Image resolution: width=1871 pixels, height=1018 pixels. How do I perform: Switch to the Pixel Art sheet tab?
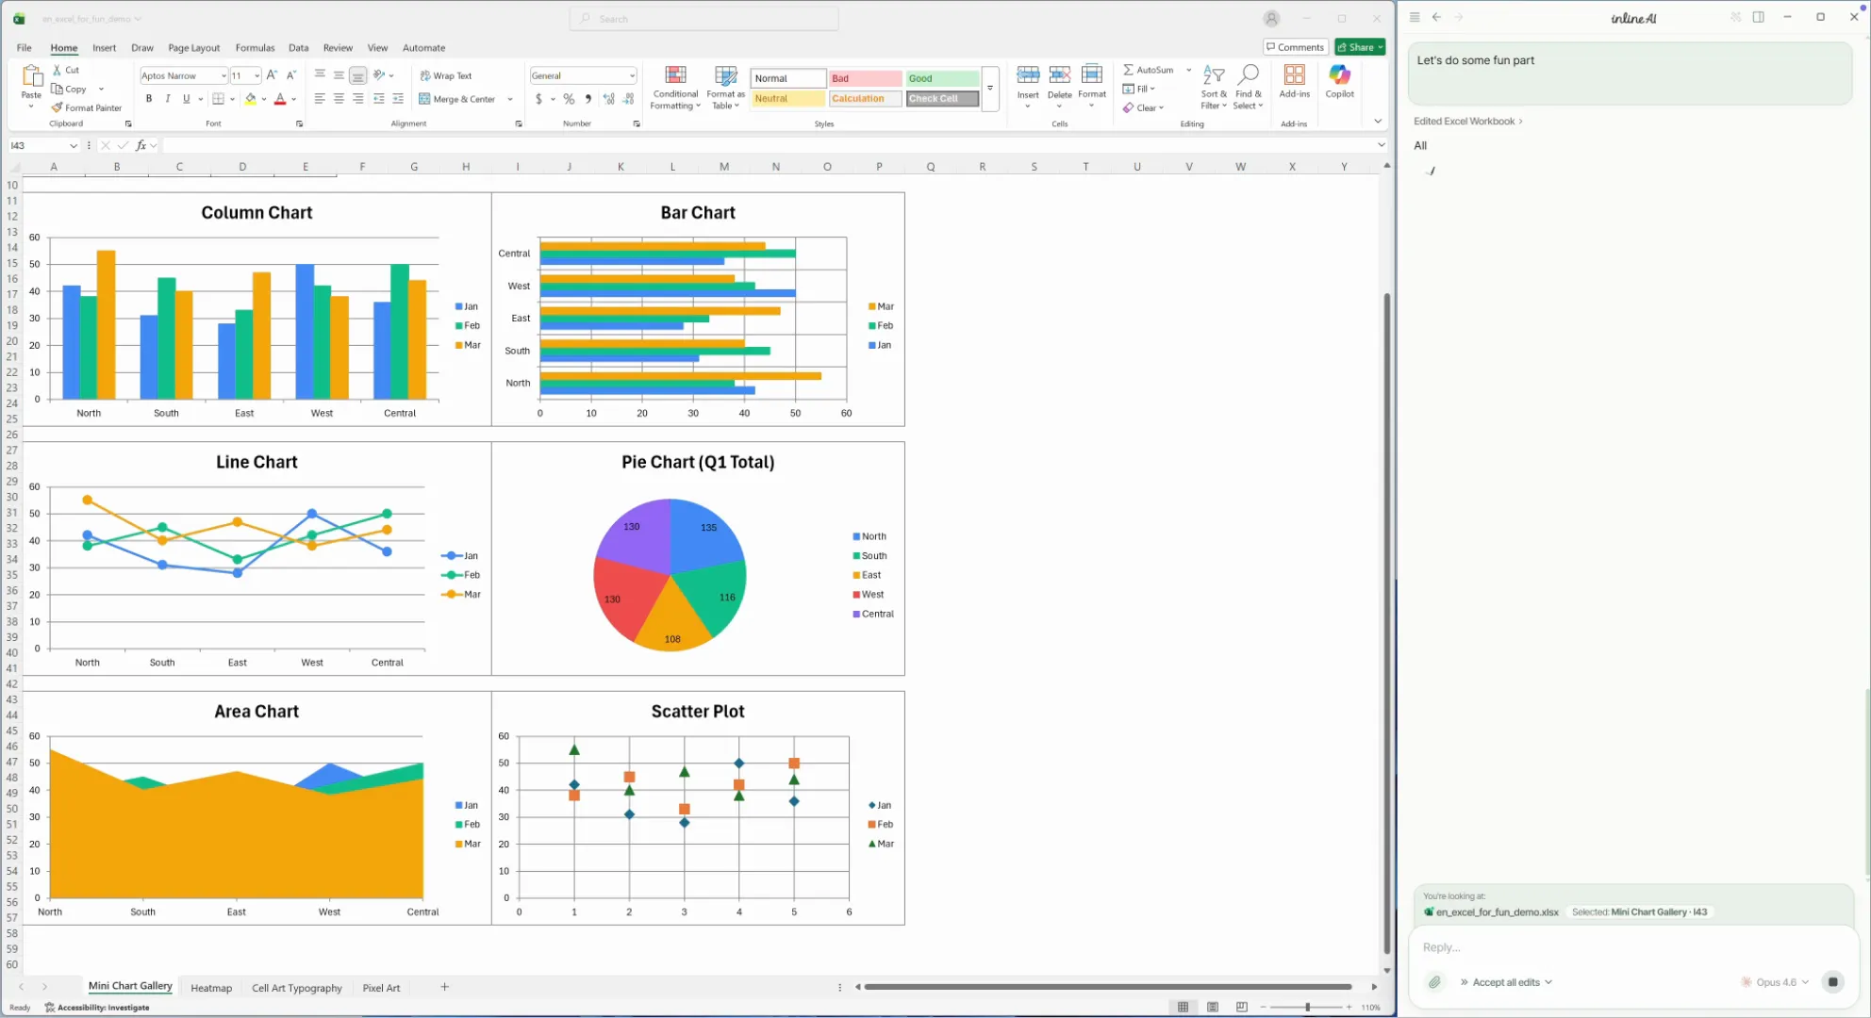click(x=381, y=988)
